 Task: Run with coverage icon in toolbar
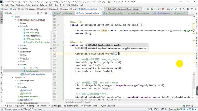(x=152, y=9)
